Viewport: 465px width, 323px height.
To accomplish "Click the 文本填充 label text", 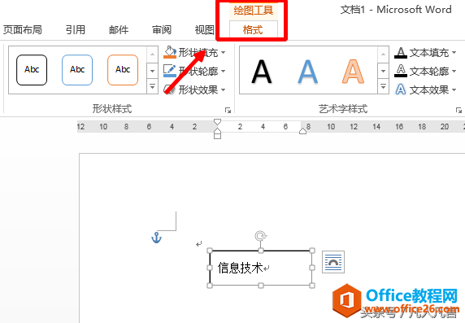I will coord(429,53).
